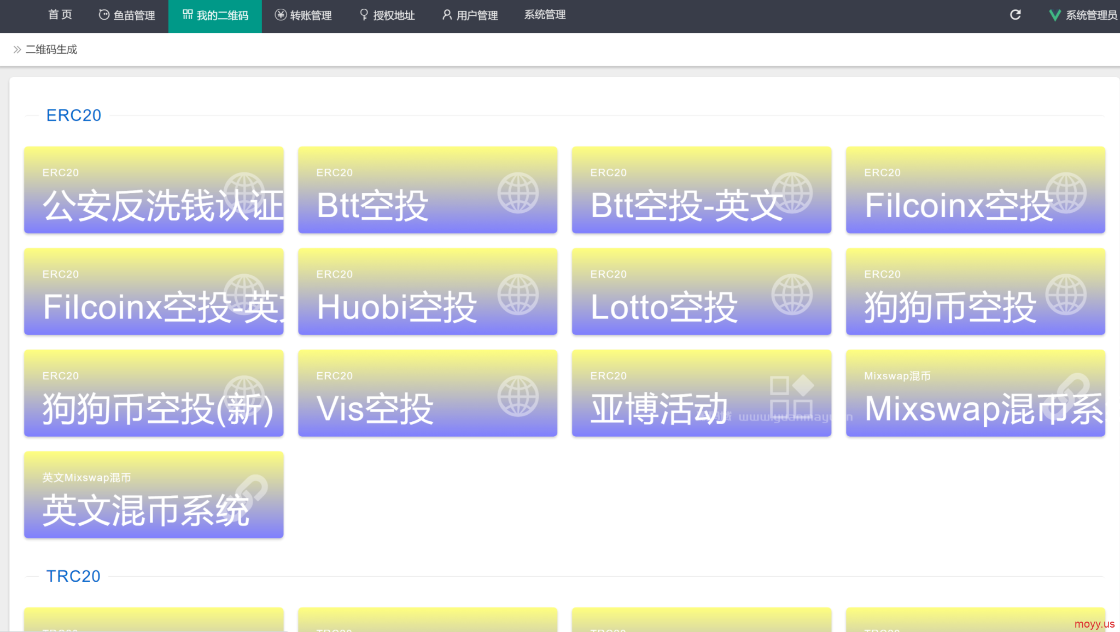
Task: Open the 公安反洗钱认证 card
Action: pyautogui.click(x=154, y=190)
